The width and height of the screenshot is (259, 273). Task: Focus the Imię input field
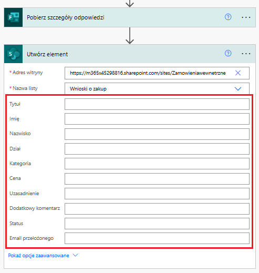157,119
